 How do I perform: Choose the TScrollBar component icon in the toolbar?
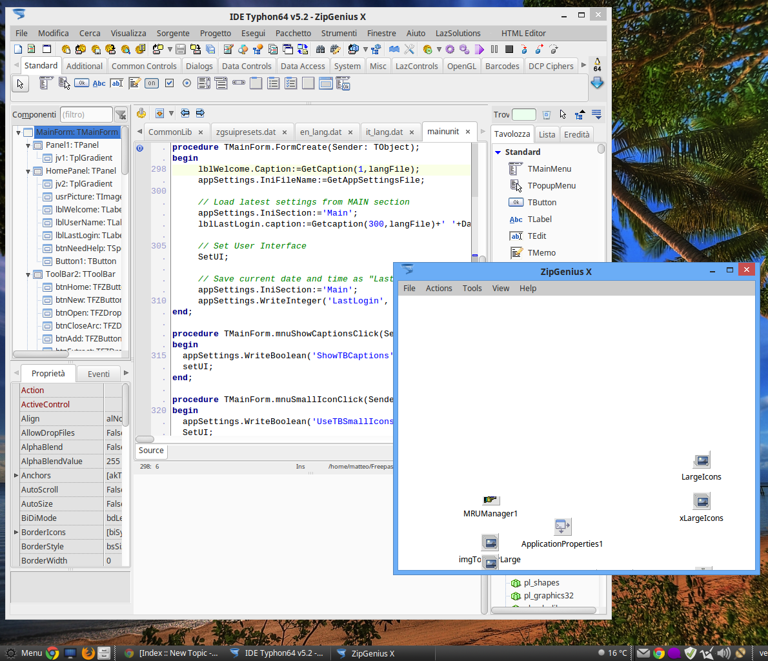pyautogui.click(x=239, y=83)
